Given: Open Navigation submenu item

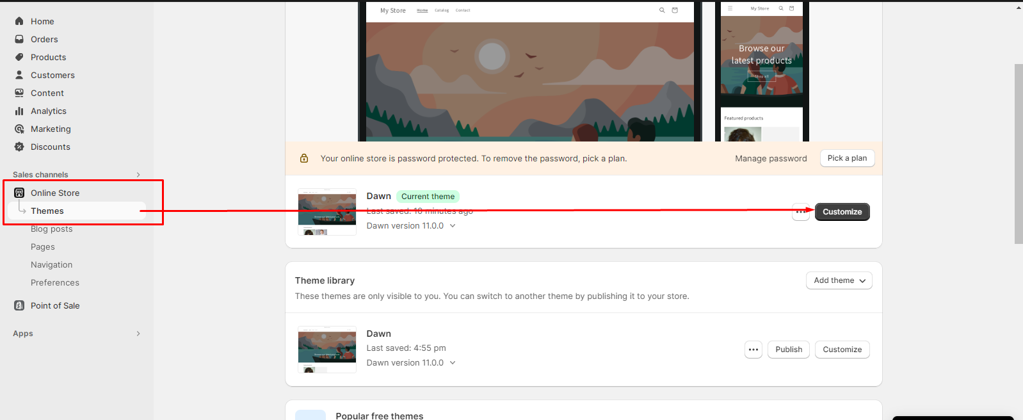Looking at the screenshot, I should coord(52,264).
